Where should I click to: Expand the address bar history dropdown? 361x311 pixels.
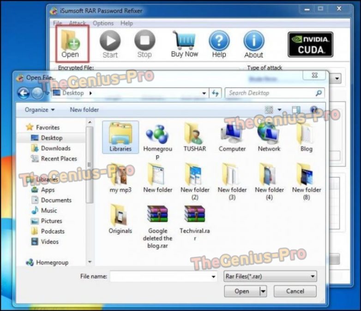(204, 94)
